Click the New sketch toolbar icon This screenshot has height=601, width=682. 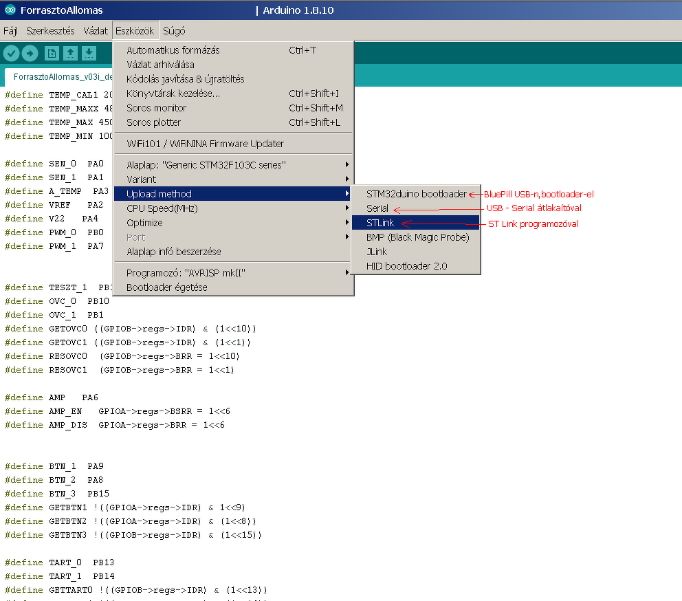point(52,54)
